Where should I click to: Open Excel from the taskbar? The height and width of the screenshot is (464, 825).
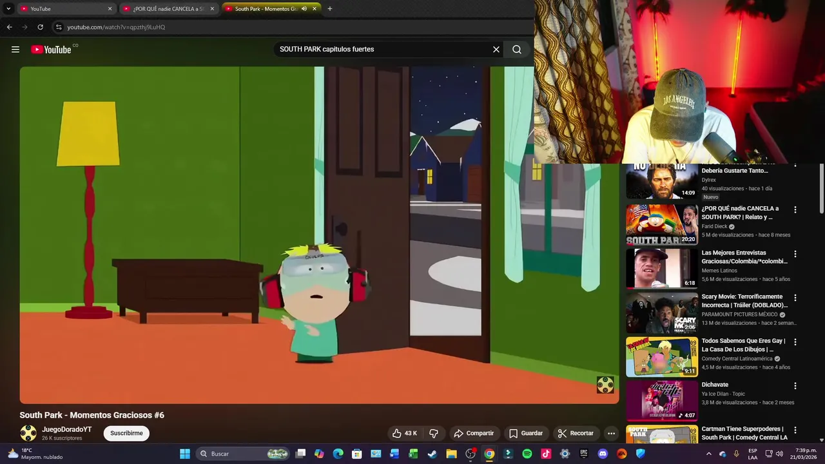coord(414,454)
